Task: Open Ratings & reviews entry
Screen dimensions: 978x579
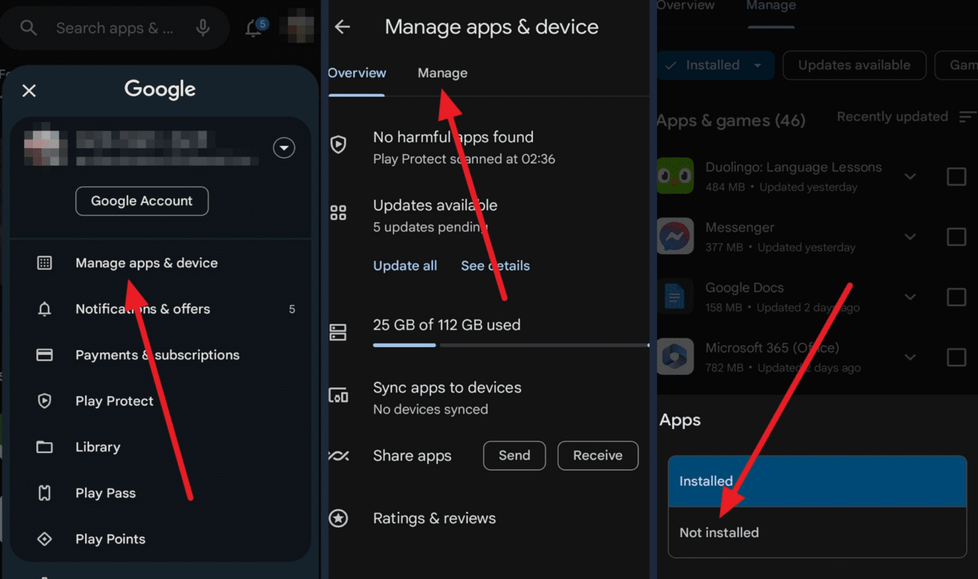Action: (x=435, y=519)
